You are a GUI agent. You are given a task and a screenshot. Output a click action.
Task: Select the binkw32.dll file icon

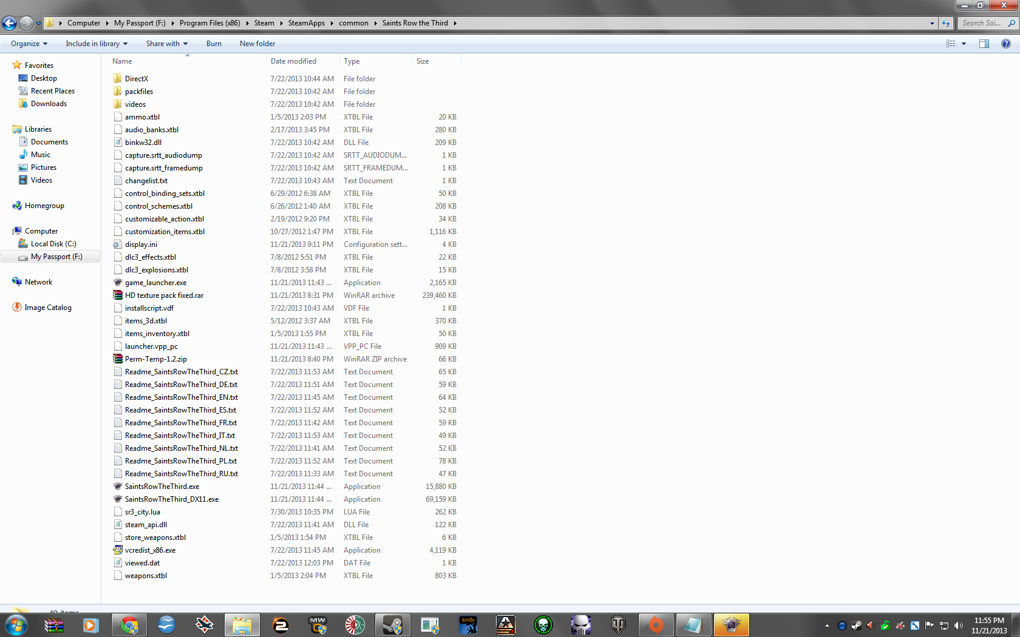point(118,142)
